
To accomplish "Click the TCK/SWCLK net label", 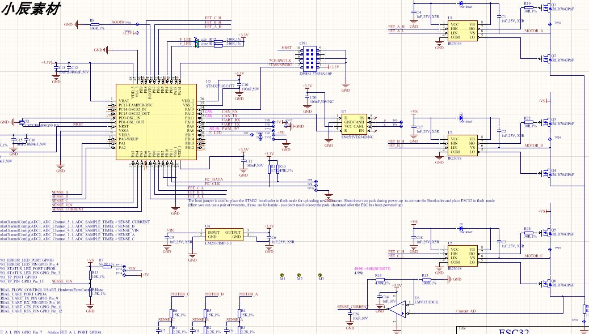I will tap(280, 61).
